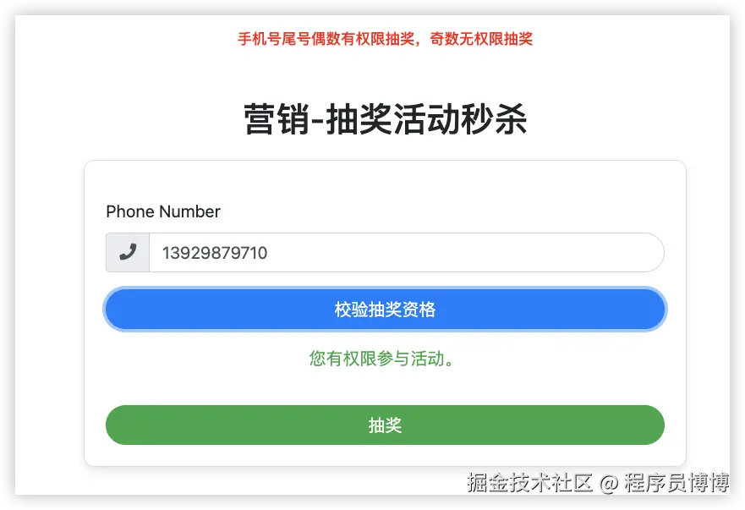The width and height of the screenshot is (745, 510).
Task: Click the 13929879710 number text
Action: pos(215,253)
